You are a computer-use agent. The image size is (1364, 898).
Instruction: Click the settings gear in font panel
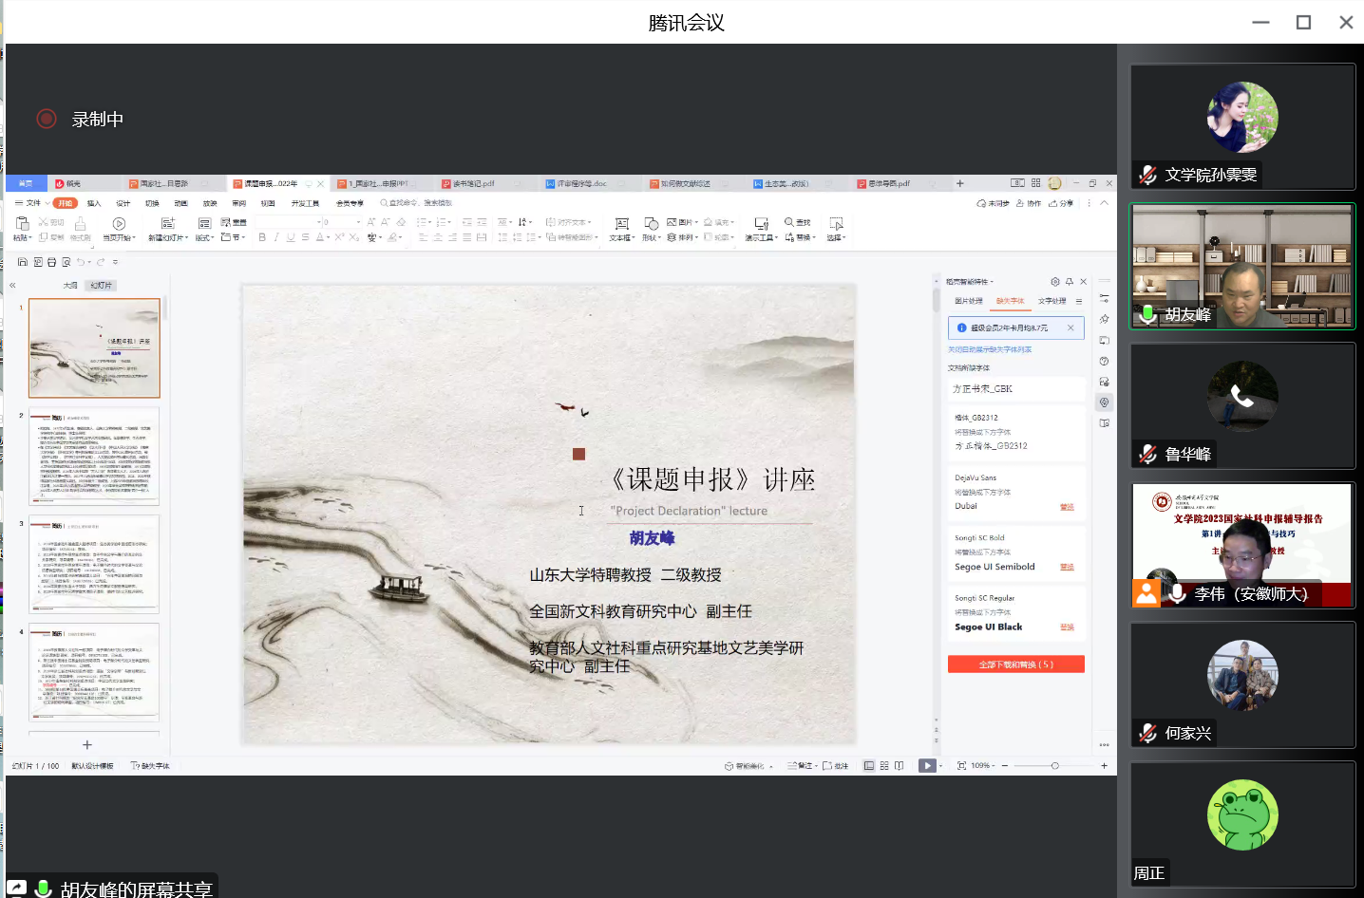click(x=1054, y=282)
